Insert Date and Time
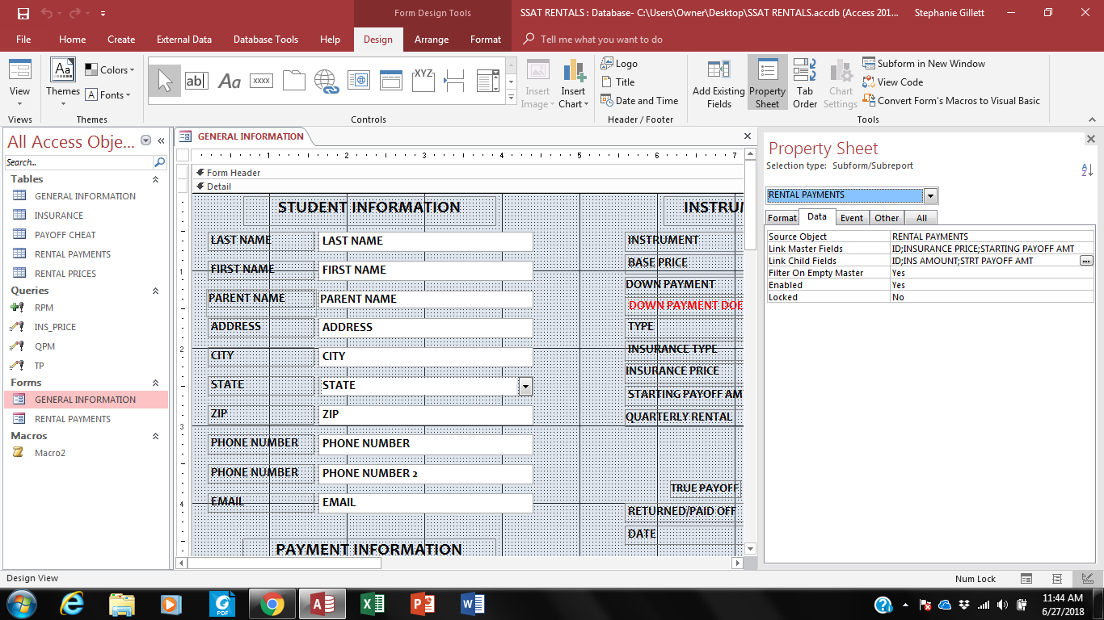 coord(639,100)
